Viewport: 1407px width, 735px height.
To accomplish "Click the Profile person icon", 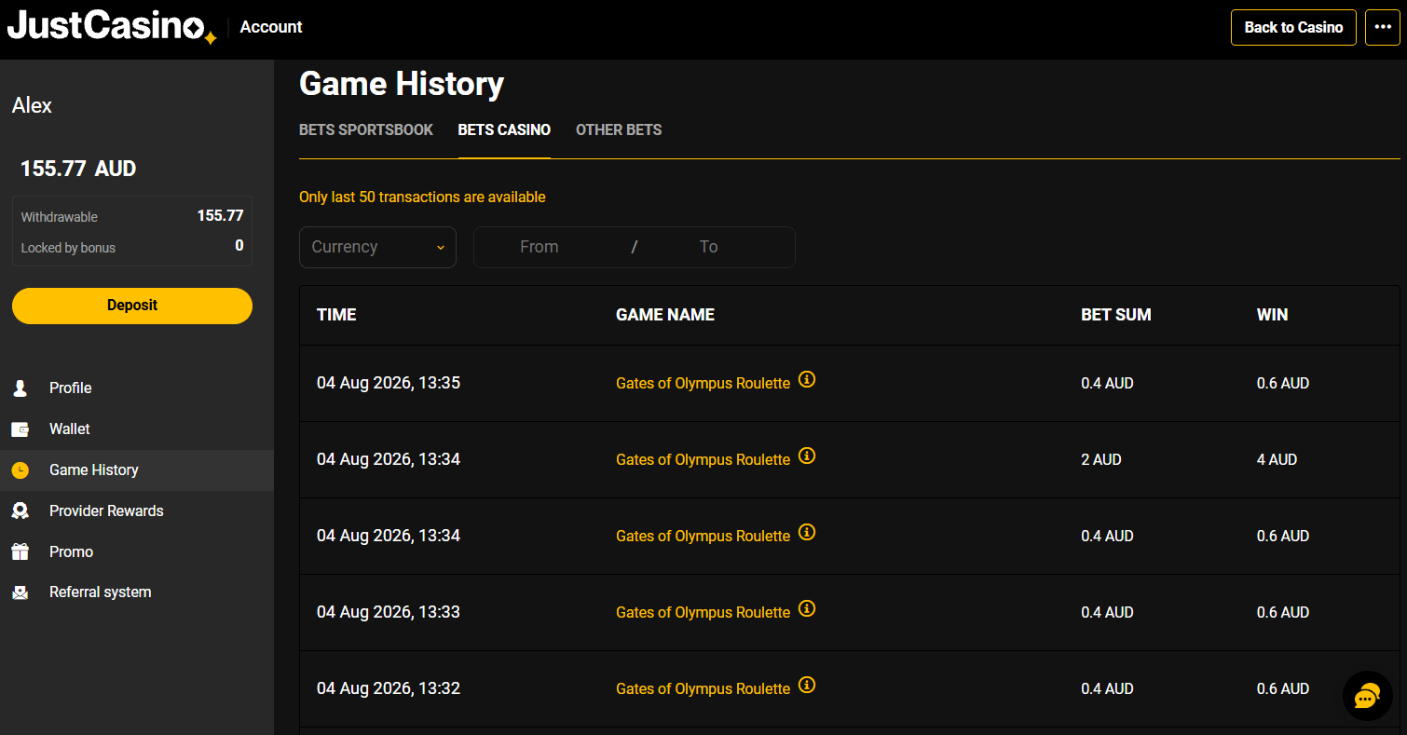I will pos(20,388).
